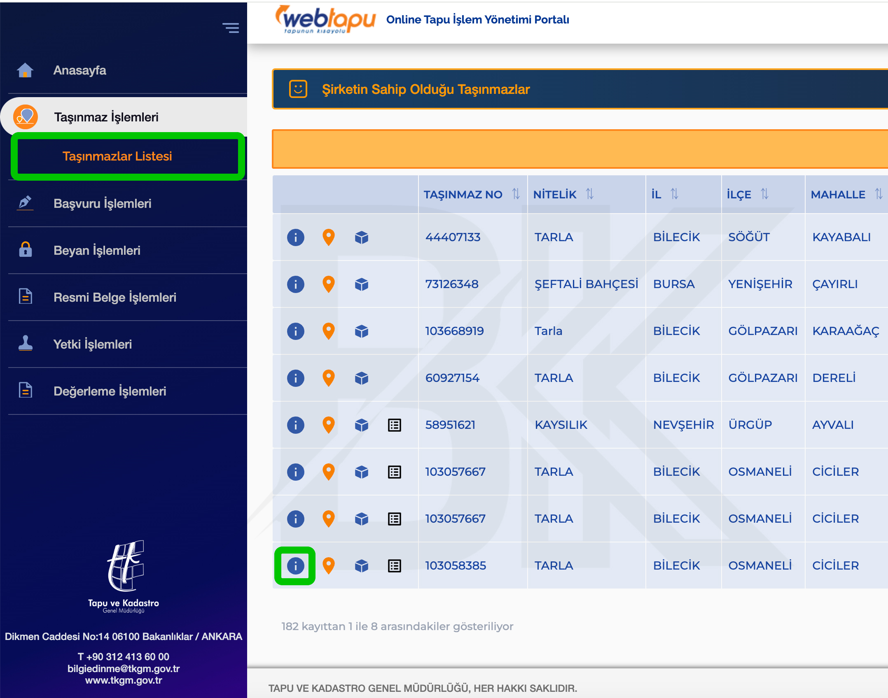Click the Anasayfa home icon
The width and height of the screenshot is (888, 698).
coord(25,70)
